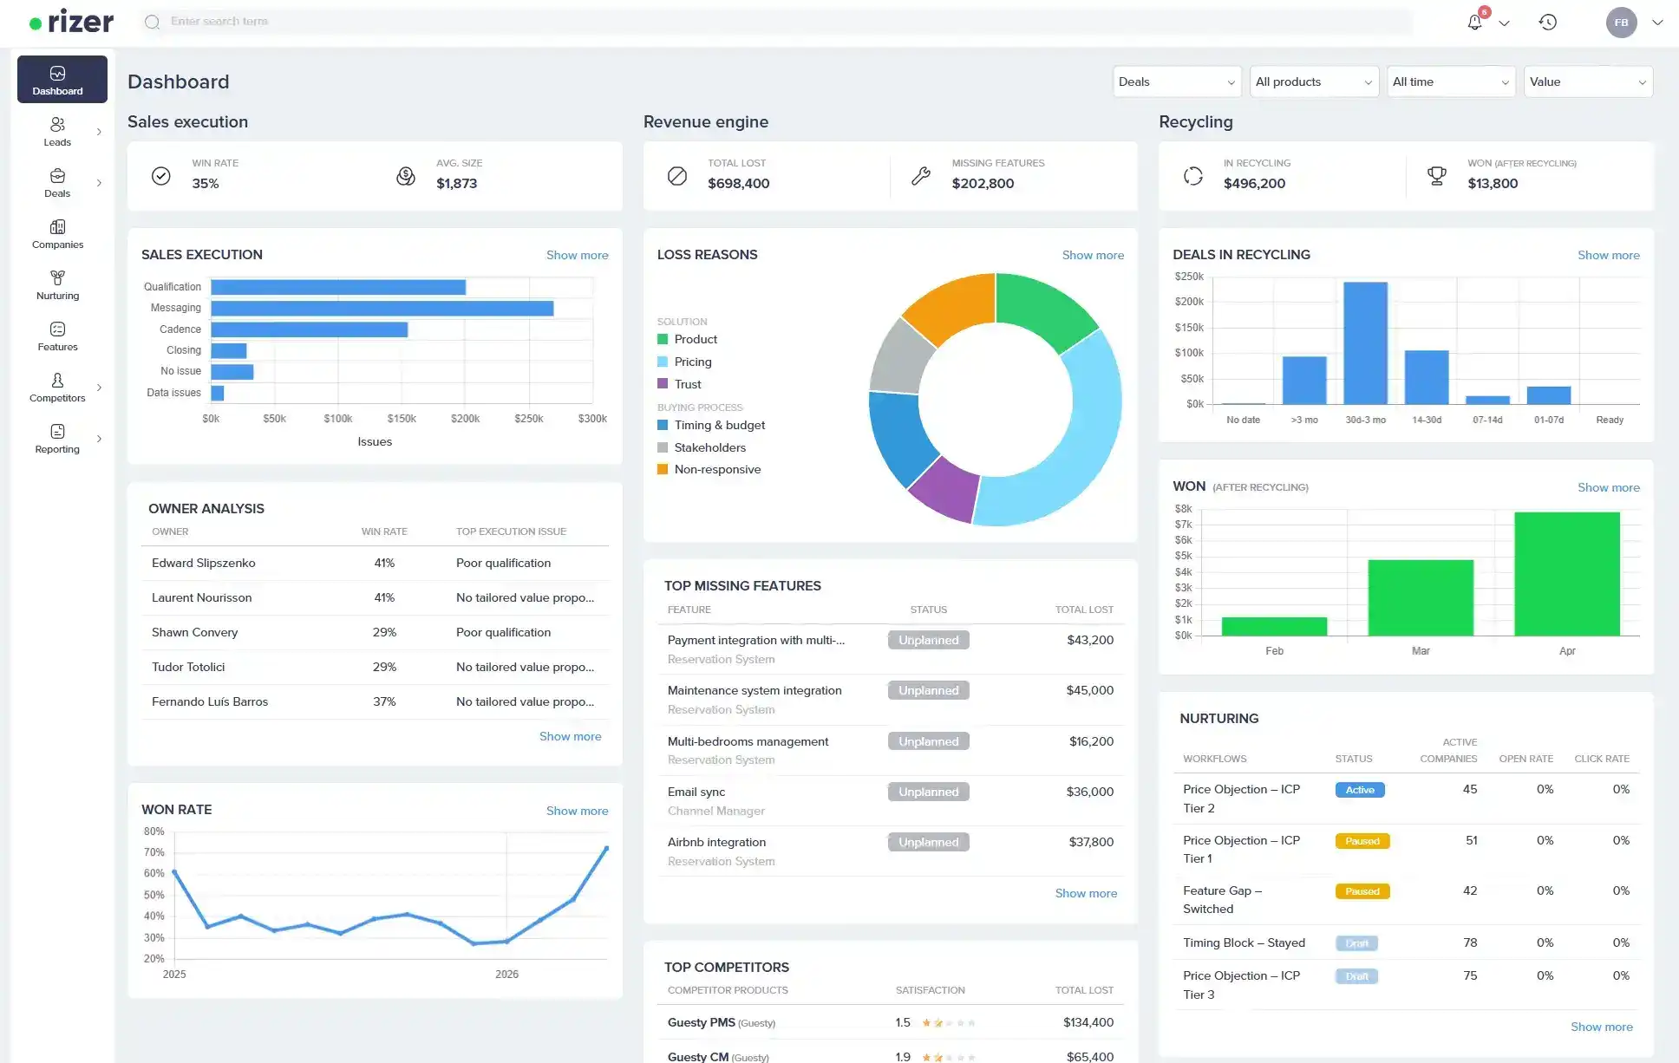Image resolution: width=1679 pixels, height=1063 pixels.
Task: Toggle the Pricing item in Loss Reasons legend
Action: (692, 362)
